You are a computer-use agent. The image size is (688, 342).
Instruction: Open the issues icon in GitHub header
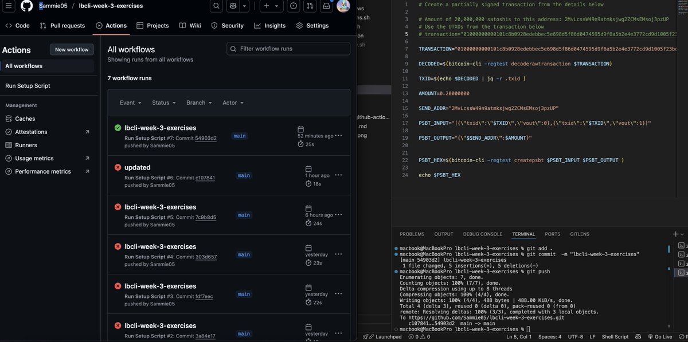click(294, 6)
